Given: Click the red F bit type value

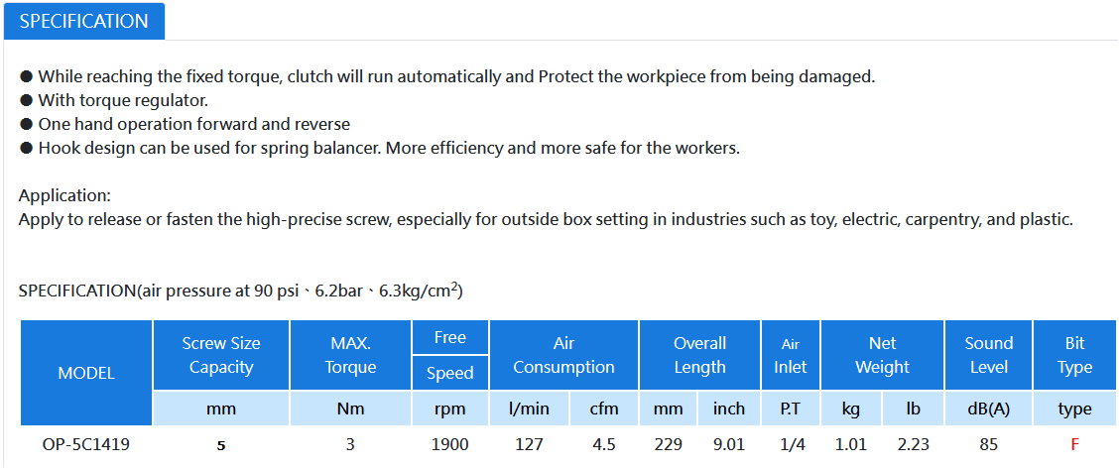Looking at the screenshot, I should (x=1074, y=445).
